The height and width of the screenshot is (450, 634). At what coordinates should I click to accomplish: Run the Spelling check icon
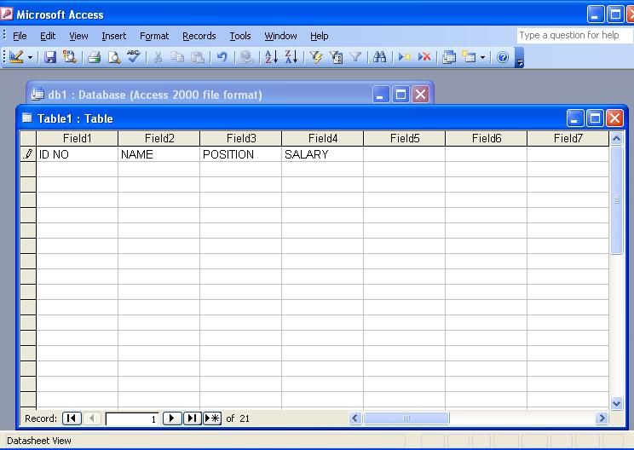pyautogui.click(x=134, y=57)
